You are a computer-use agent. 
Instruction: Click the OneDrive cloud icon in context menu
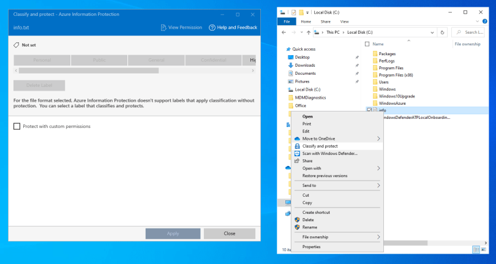(x=297, y=139)
